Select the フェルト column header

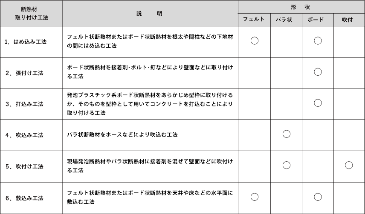pos(254,20)
